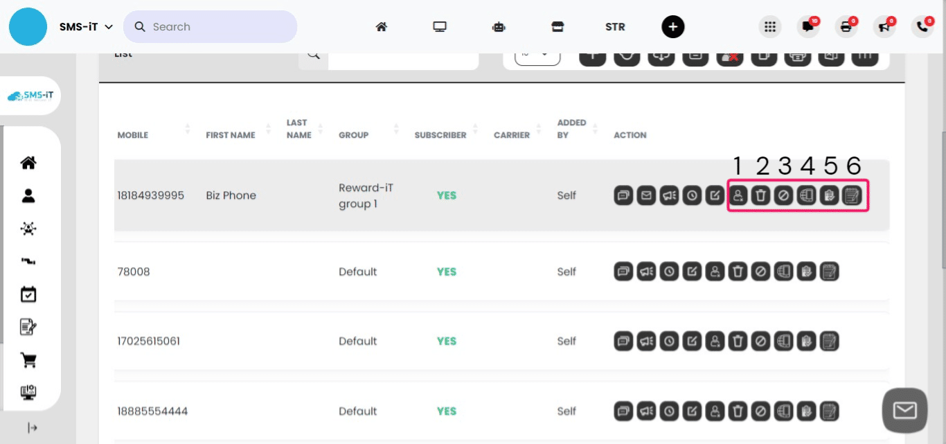Click the megaphone icon for 18885554444
946x444 pixels.
(x=646, y=411)
